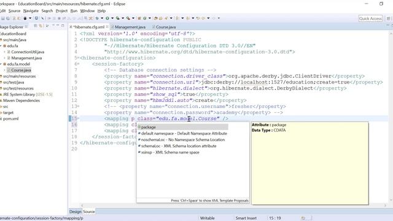Click the Open Type icon in toolbar
The height and width of the screenshot is (221, 393).
pyautogui.click(x=155, y=18)
